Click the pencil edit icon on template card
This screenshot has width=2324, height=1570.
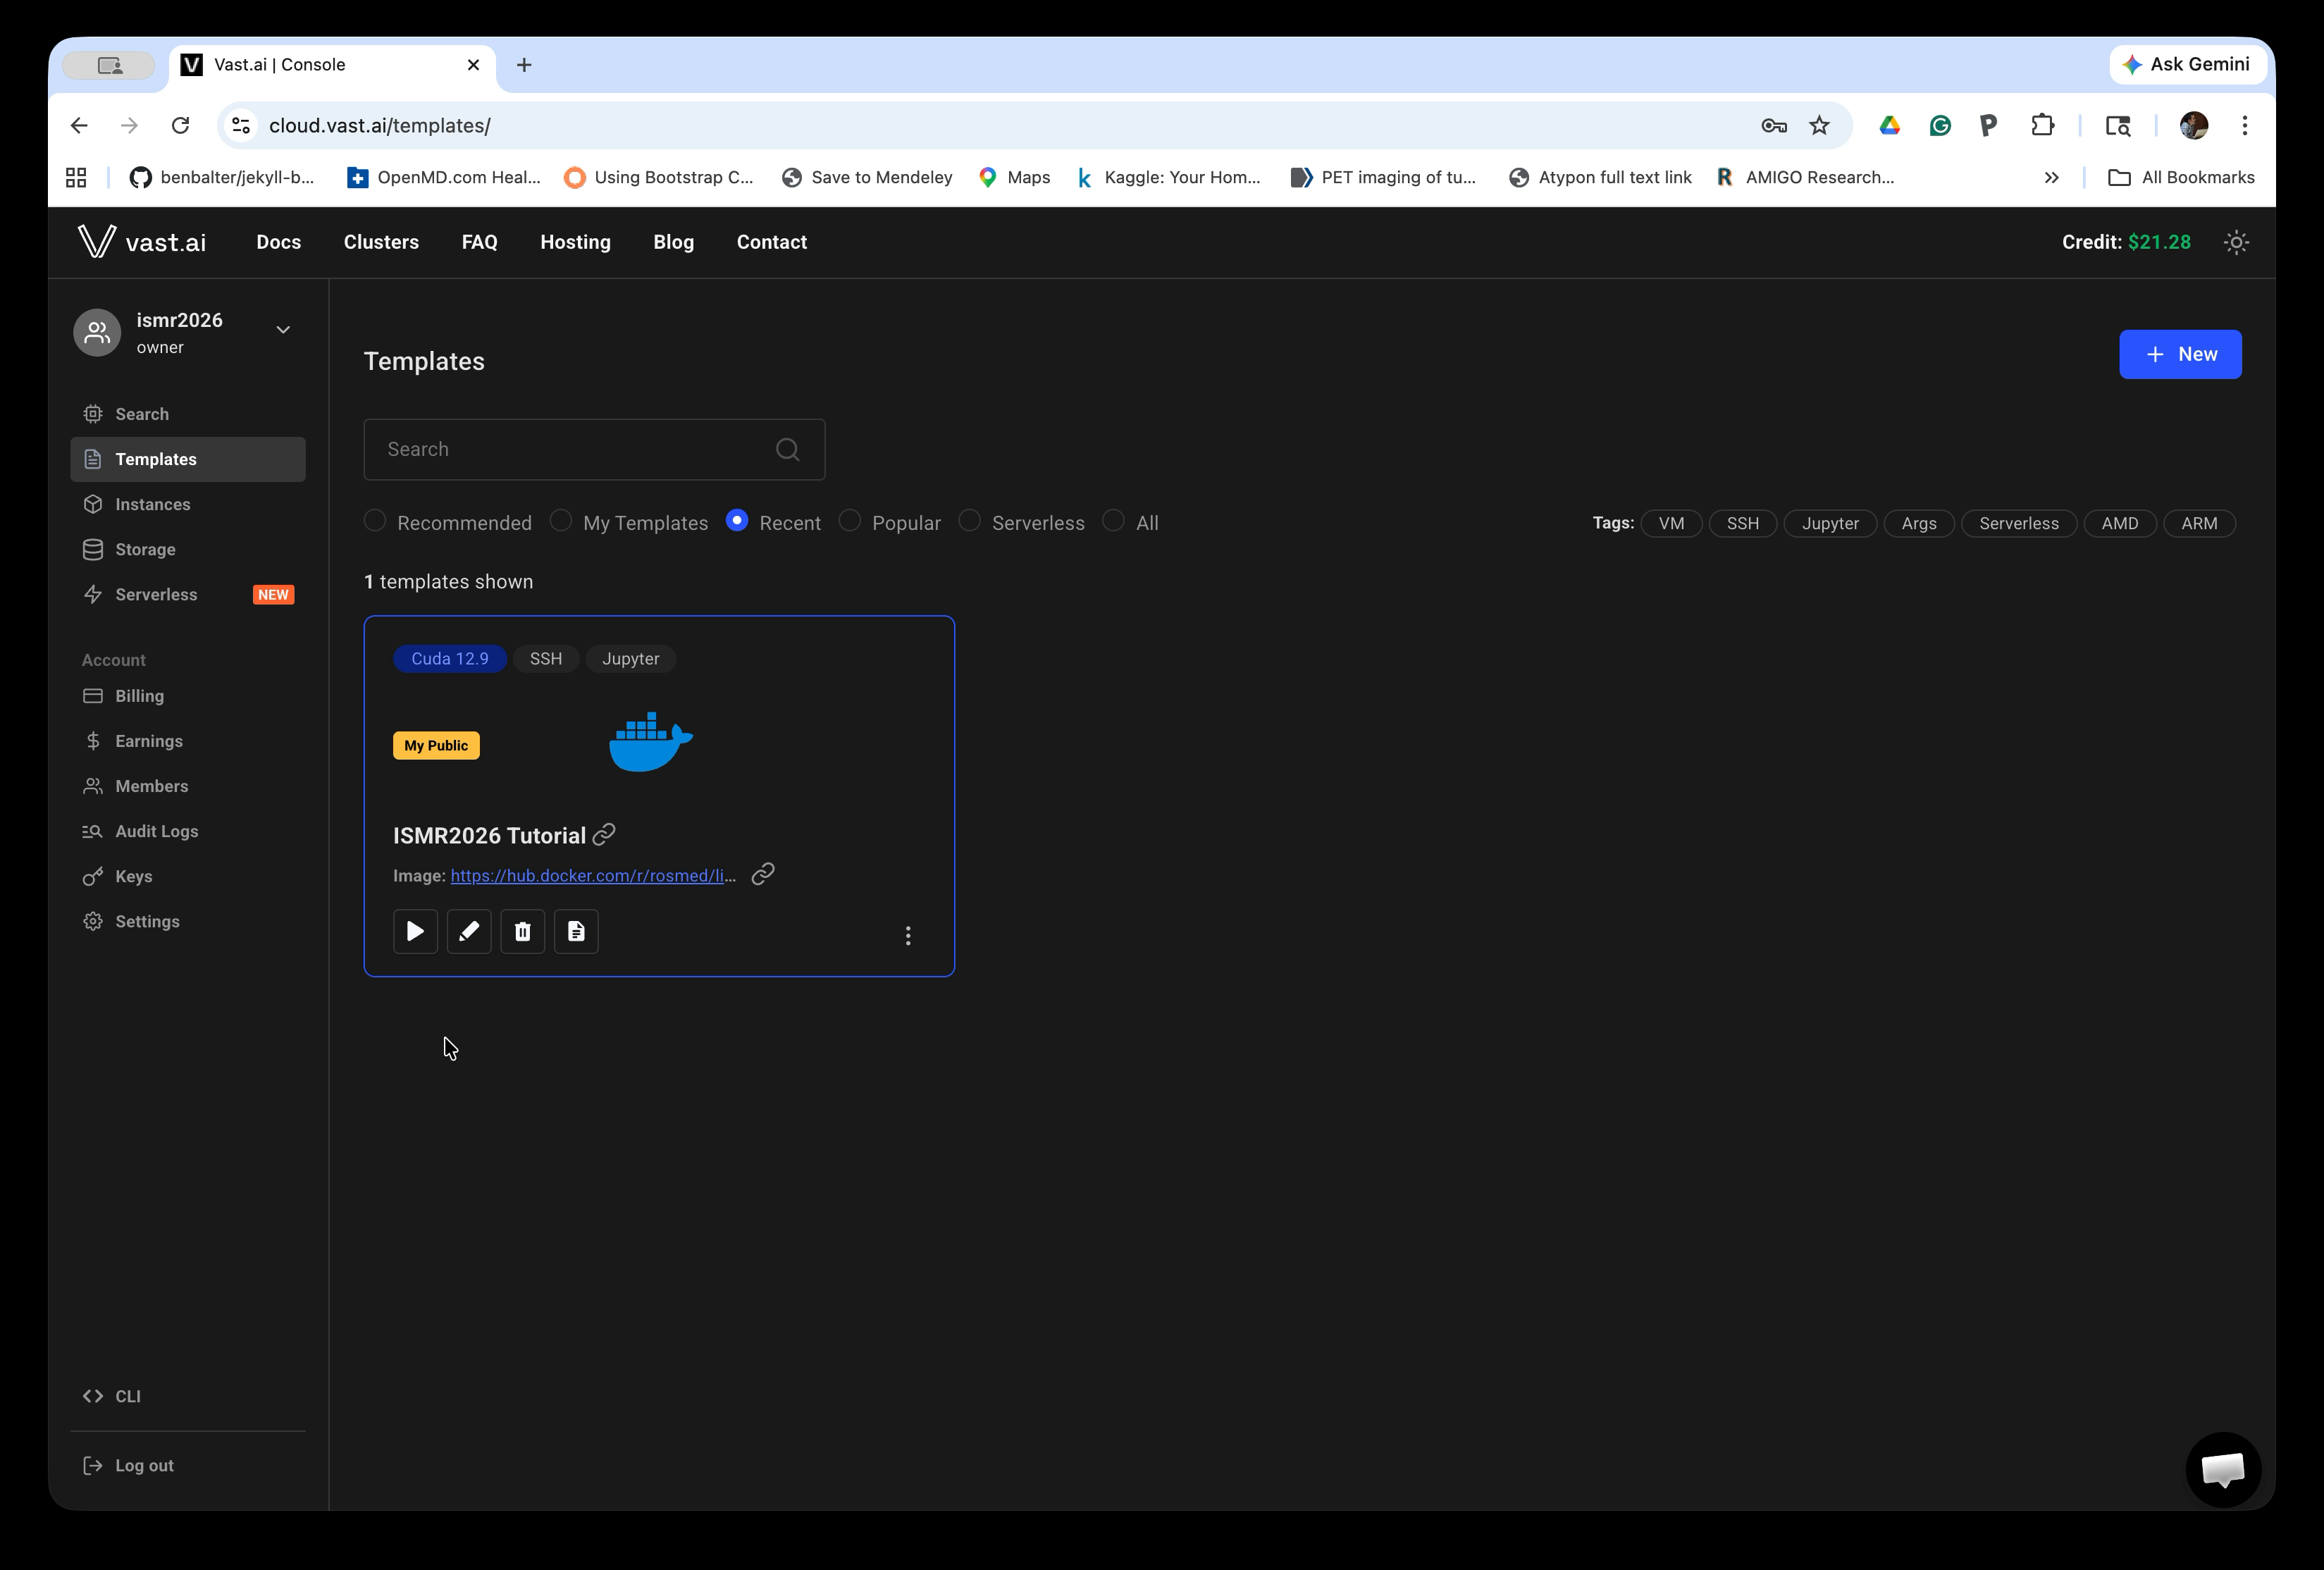pos(469,931)
